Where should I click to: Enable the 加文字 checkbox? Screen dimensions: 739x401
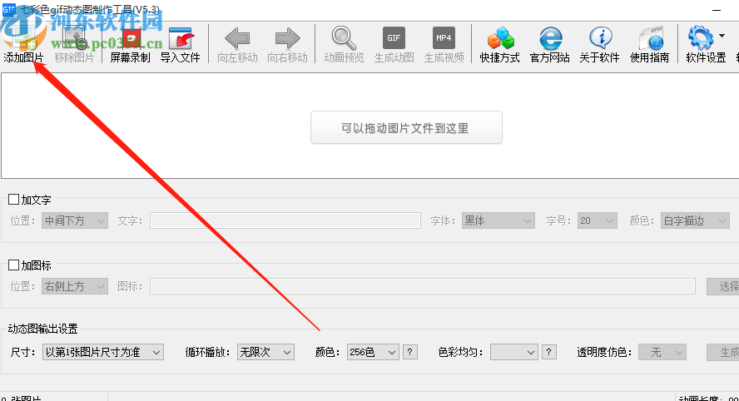(x=13, y=200)
